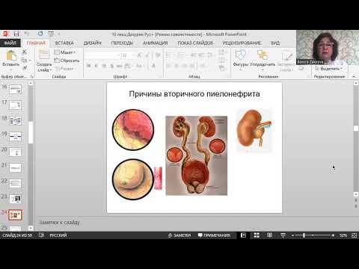Toggle Notes (Заметки) pane in status bar
The height and width of the screenshot is (269, 359).
(x=179, y=235)
